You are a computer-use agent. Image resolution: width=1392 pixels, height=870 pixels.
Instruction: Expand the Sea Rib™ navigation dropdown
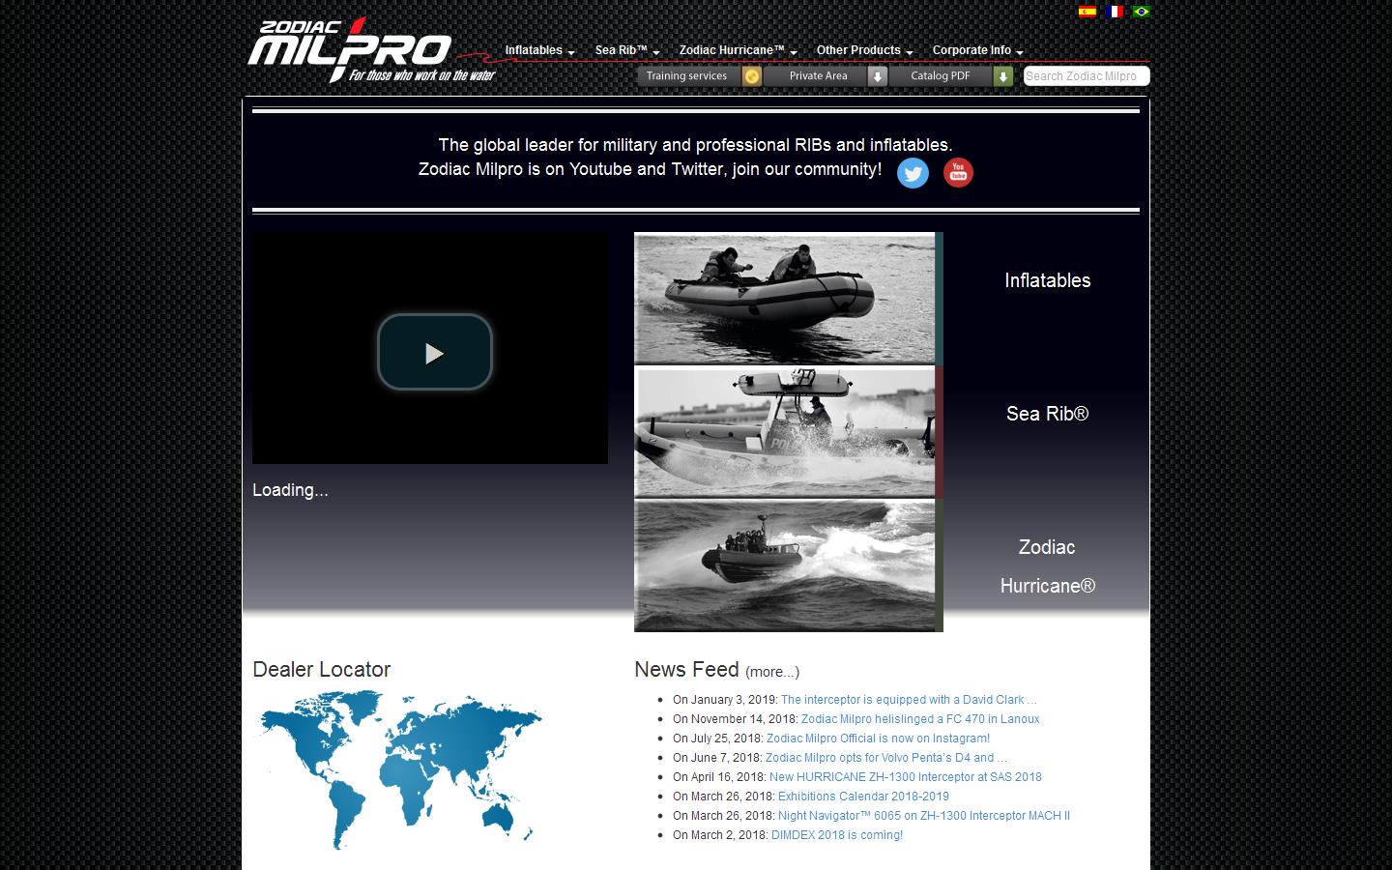(625, 50)
